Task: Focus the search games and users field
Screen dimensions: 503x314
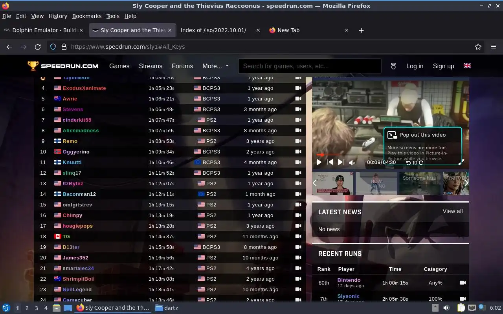Action: [x=310, y=66]
